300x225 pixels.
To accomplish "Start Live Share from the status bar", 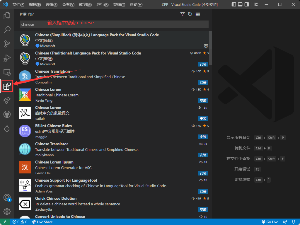I will [42, 222].
